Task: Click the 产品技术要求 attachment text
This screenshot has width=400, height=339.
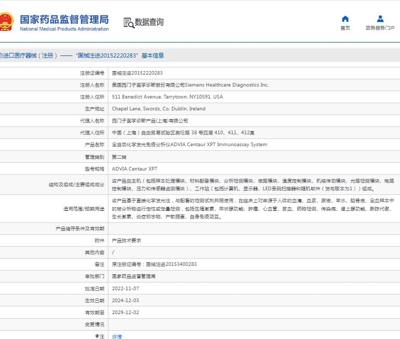Action: (x=127, y=241)
